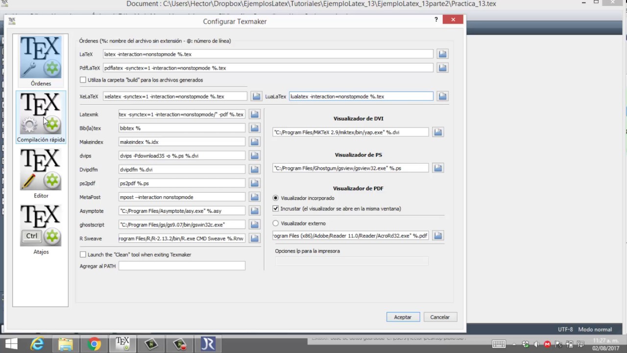Uncheck the Incrustar embedded viewer option
627x353 pixels.
[x=275, y=208]
